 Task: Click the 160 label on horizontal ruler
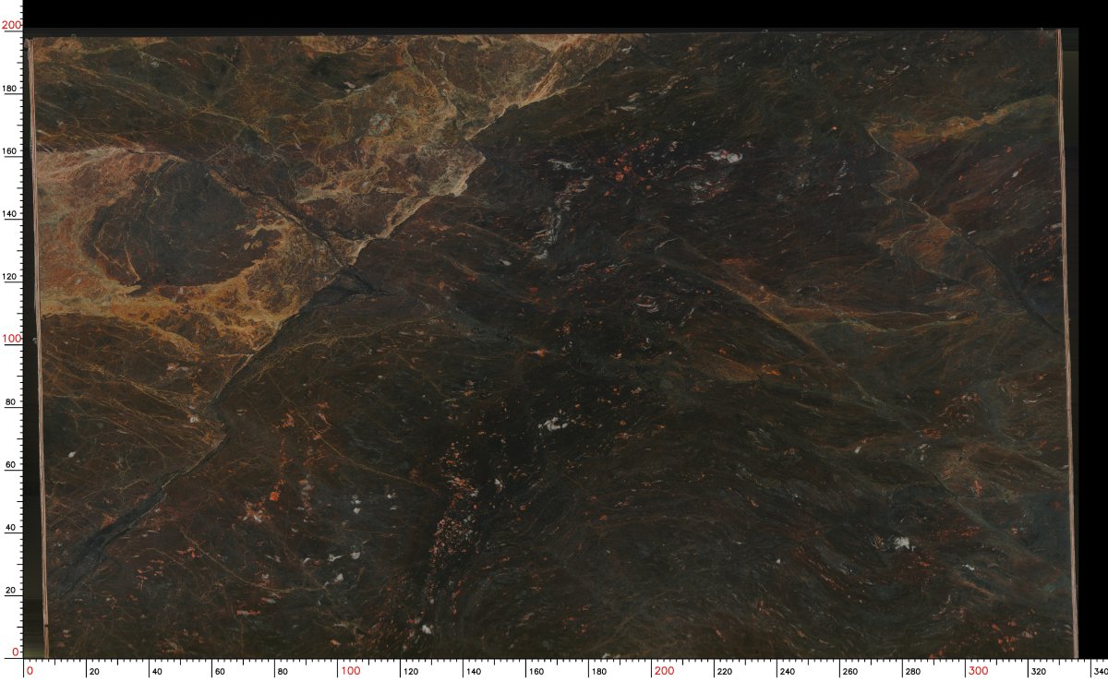[x=536, y=671]
